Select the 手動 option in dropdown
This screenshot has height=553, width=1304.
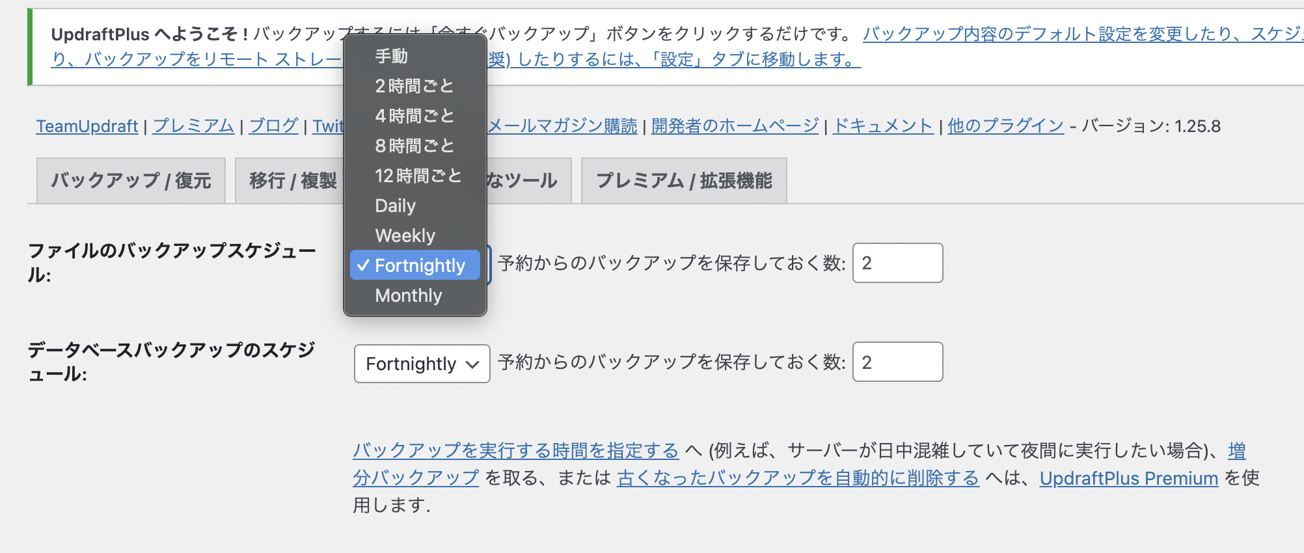click(392, 57)
